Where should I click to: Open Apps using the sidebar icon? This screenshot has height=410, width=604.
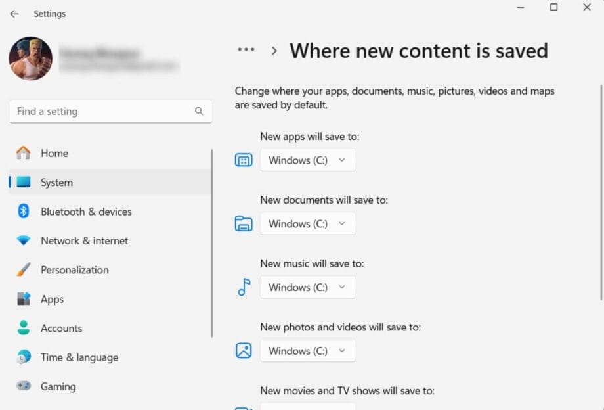click(x=22, y=299)
